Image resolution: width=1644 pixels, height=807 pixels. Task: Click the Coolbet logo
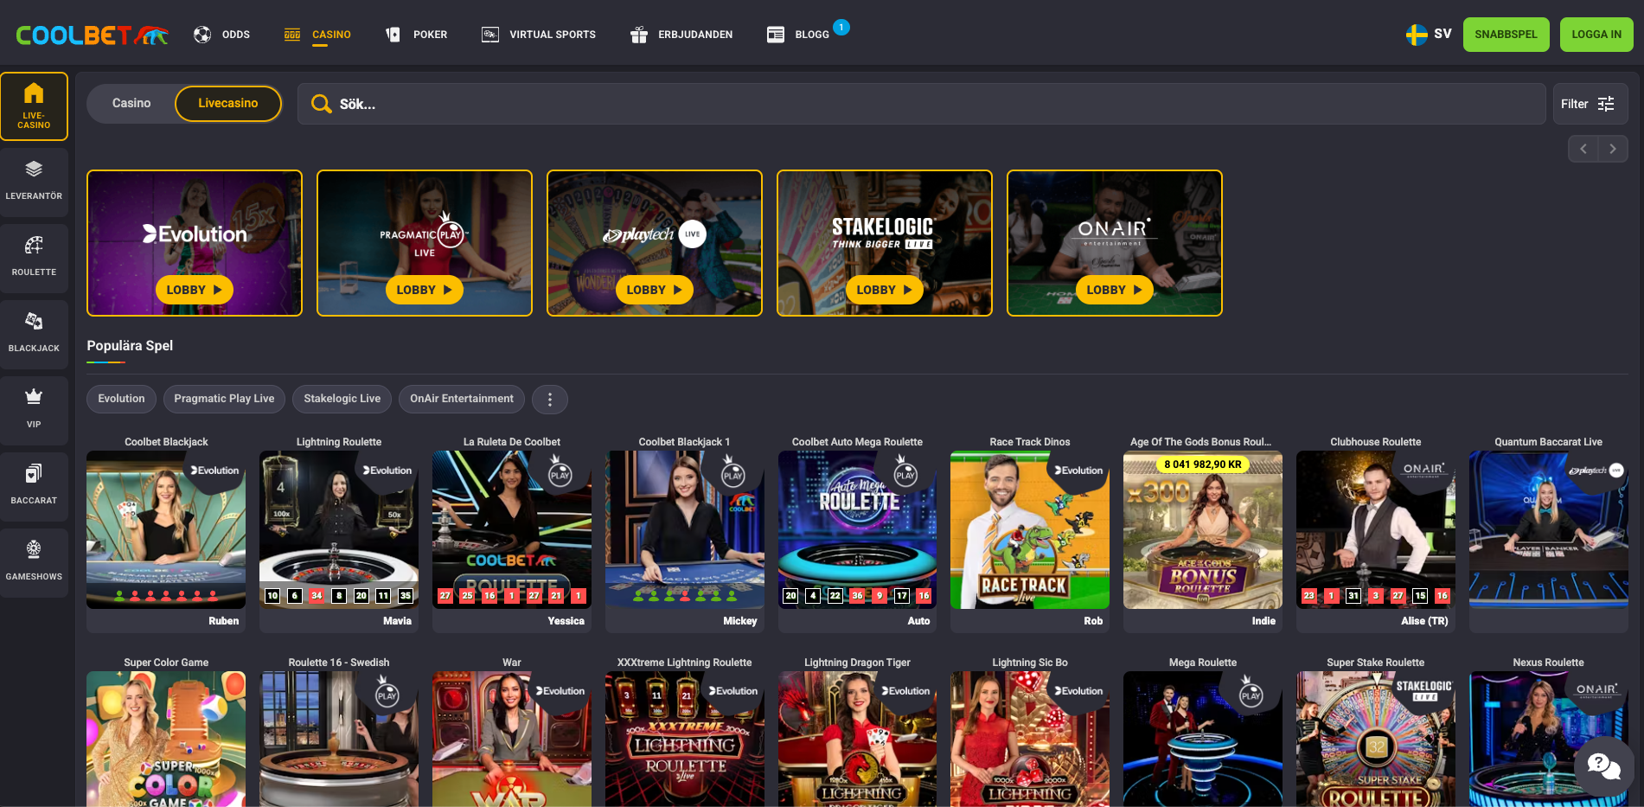(92, 35)
